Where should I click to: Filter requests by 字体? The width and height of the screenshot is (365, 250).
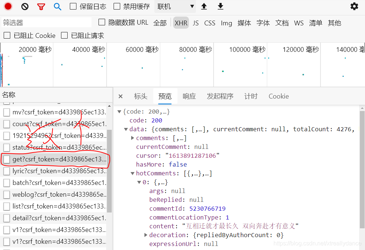pyautogui.click(x=263, y=23)
